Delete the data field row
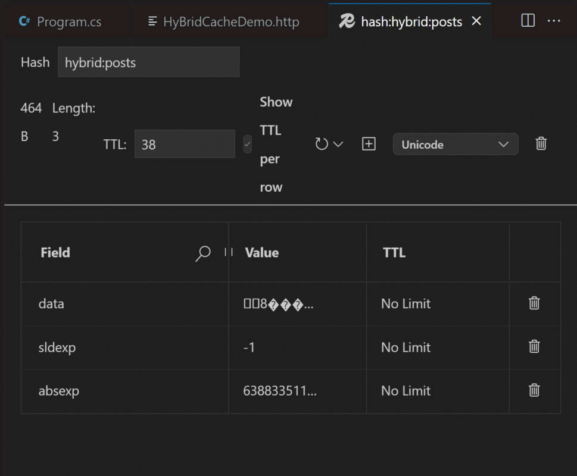The image size is (577, 476). click(534, 303)
